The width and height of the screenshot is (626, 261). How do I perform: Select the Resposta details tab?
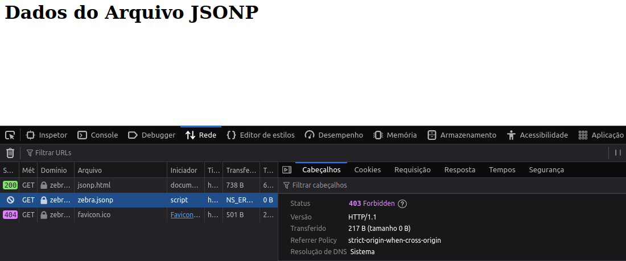[459, 170]
